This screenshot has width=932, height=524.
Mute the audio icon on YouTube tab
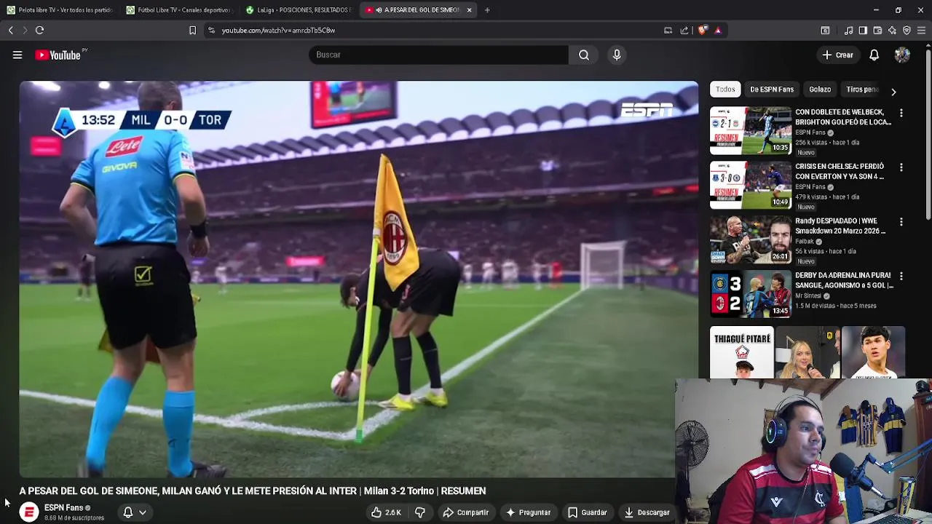(x=379, y=10)
